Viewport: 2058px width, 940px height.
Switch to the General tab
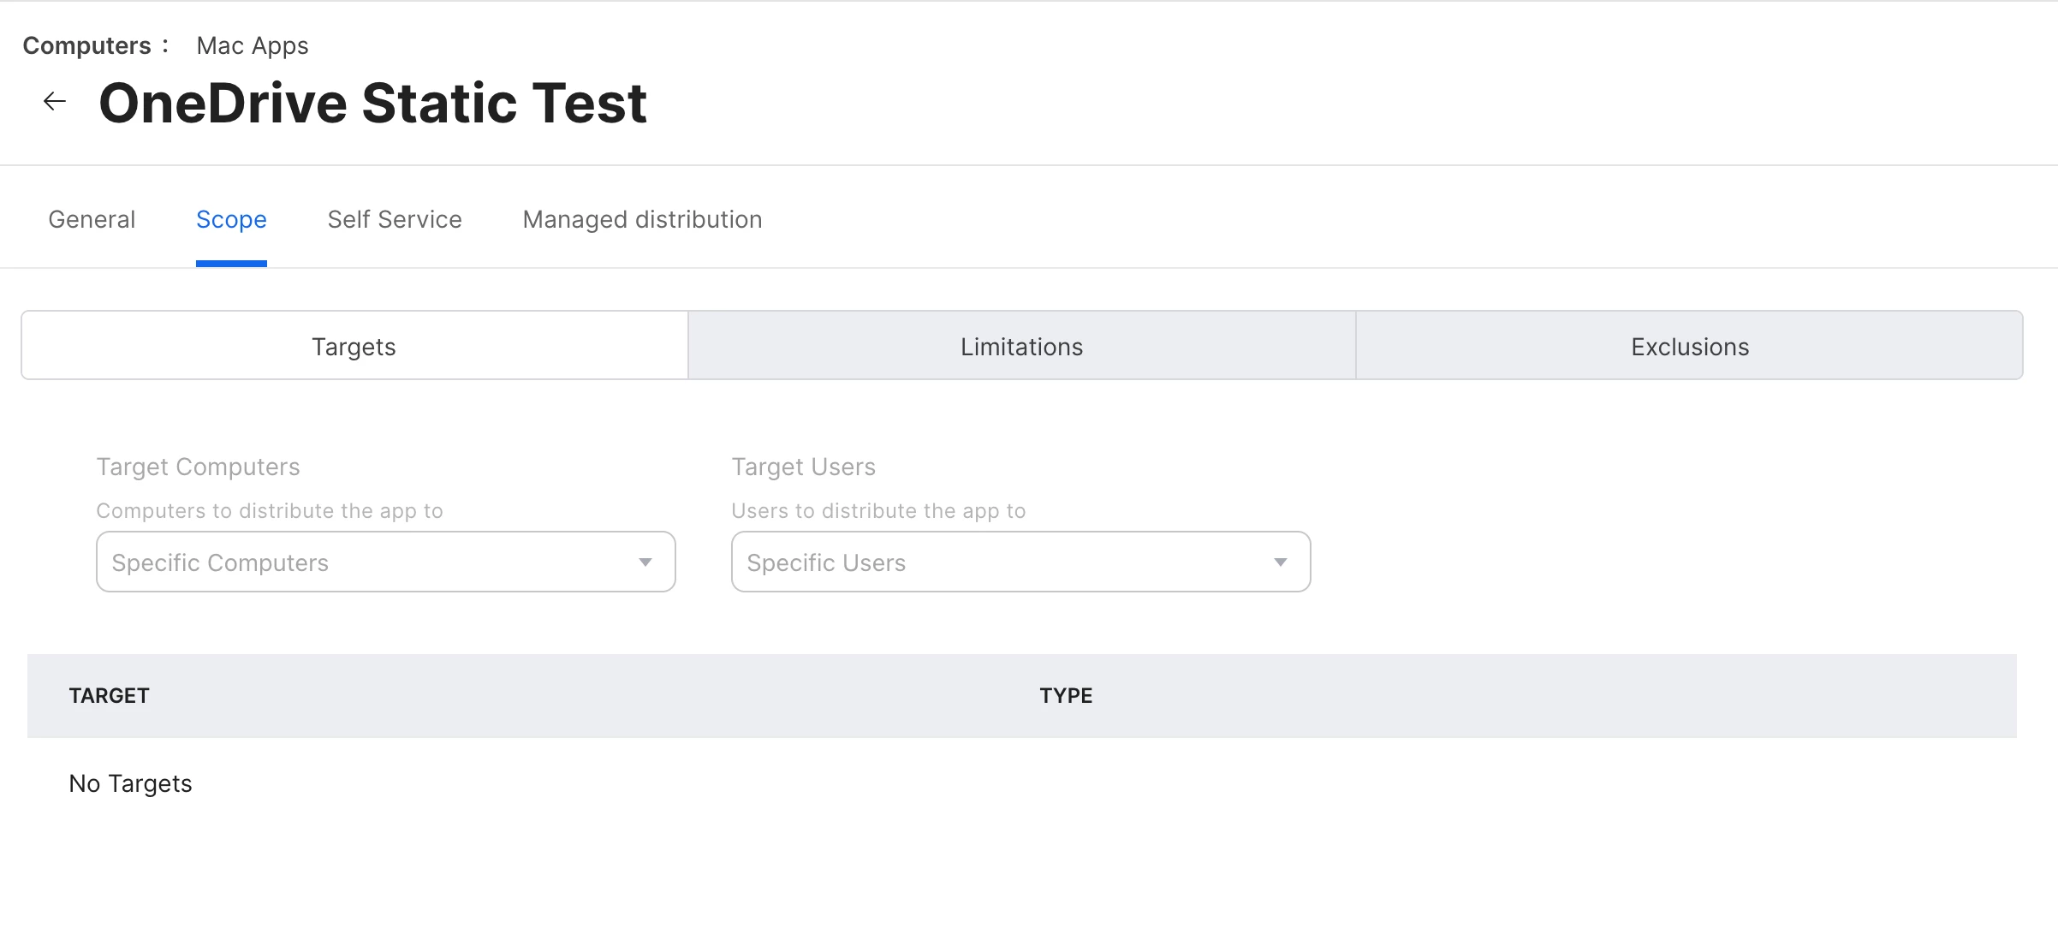click(x=92, y=219)
